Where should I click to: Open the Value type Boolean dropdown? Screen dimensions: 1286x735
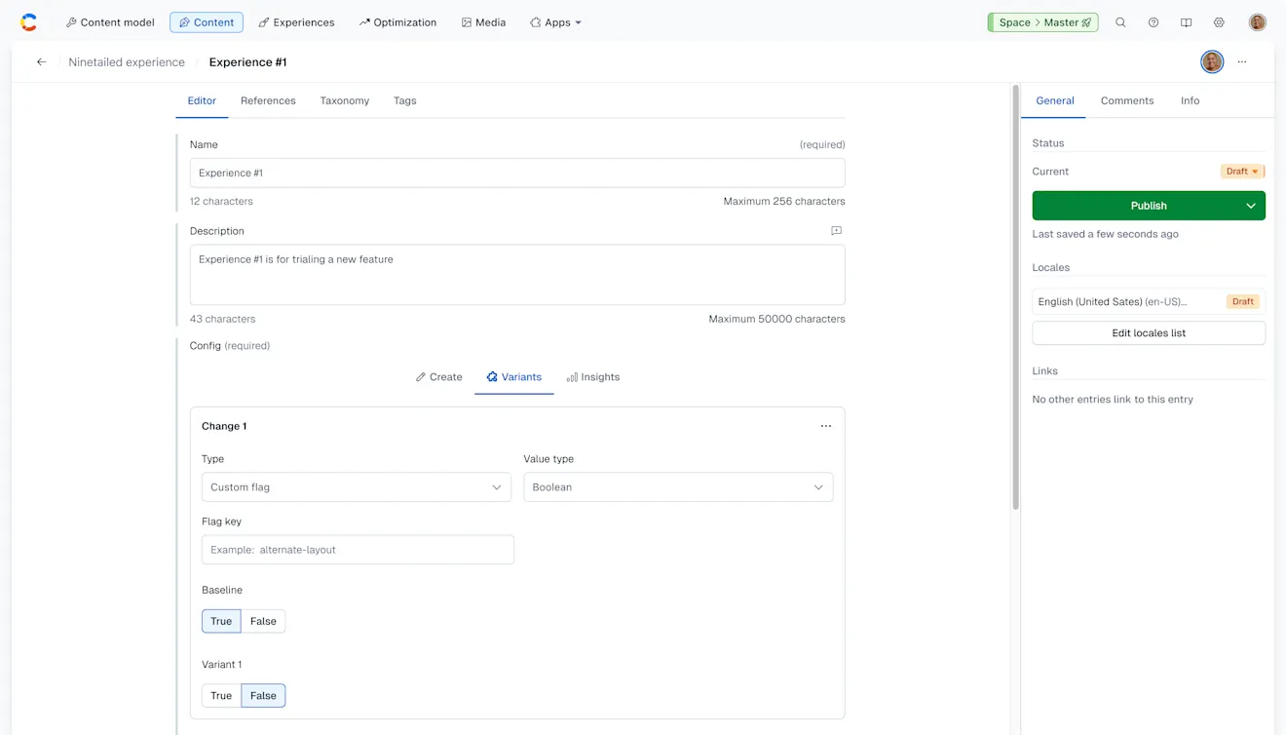[678, 487]
